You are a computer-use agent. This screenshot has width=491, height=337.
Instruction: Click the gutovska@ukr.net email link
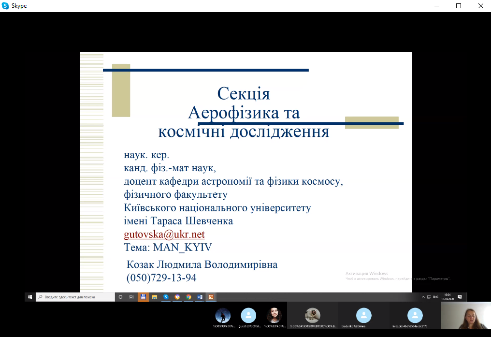164,234
